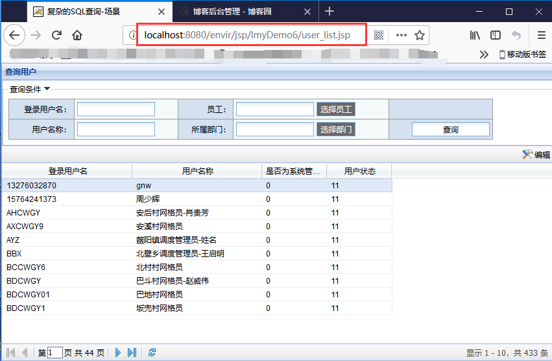Sort by the 是否为系统管... column header

pos(294,171)
